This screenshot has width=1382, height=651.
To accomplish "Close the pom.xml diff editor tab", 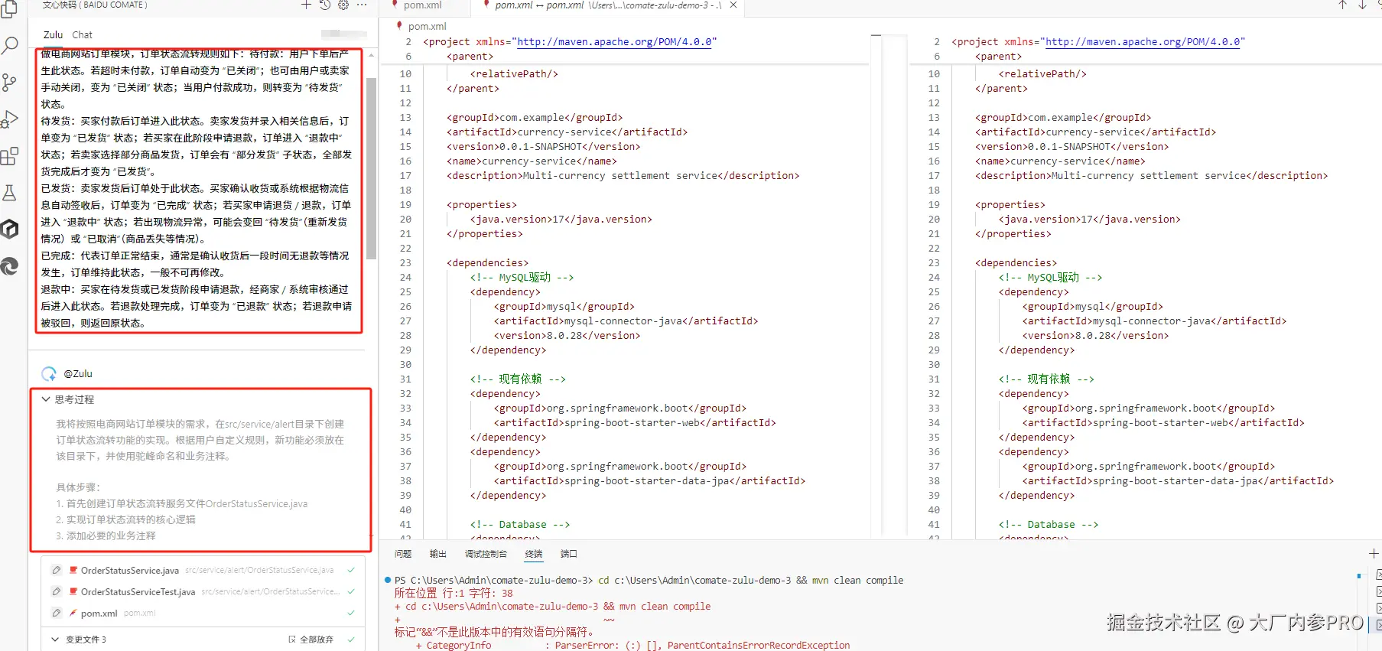I will tap(733, 5).
